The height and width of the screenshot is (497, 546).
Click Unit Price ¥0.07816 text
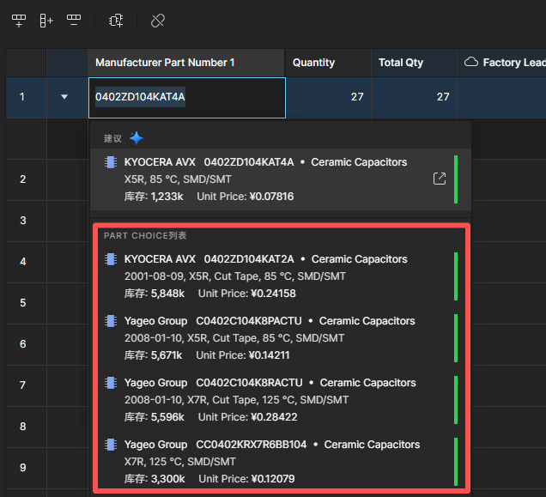coord(246,197)
